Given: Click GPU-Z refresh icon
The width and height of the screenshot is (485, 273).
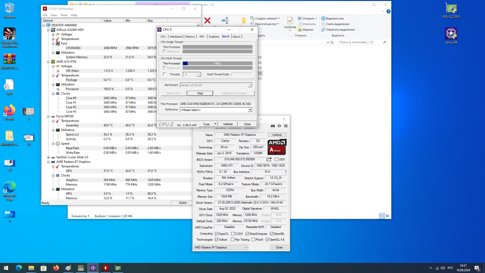Looking at the screenshot, I should (x=279, y=126).
